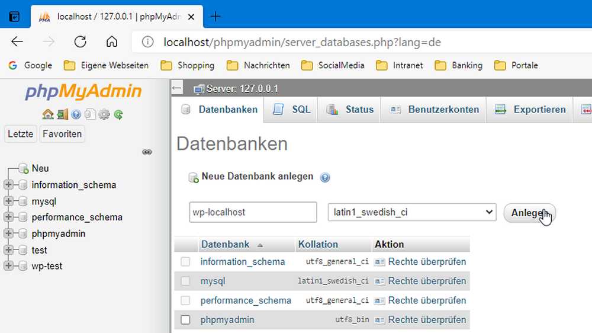This screenshot has width=592, height=333.
Task: Open Shopping bookmark folder
Action: click(x=187, y=65)
